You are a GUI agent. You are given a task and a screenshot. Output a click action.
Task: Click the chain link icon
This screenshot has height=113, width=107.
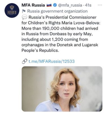click(24, 61)
